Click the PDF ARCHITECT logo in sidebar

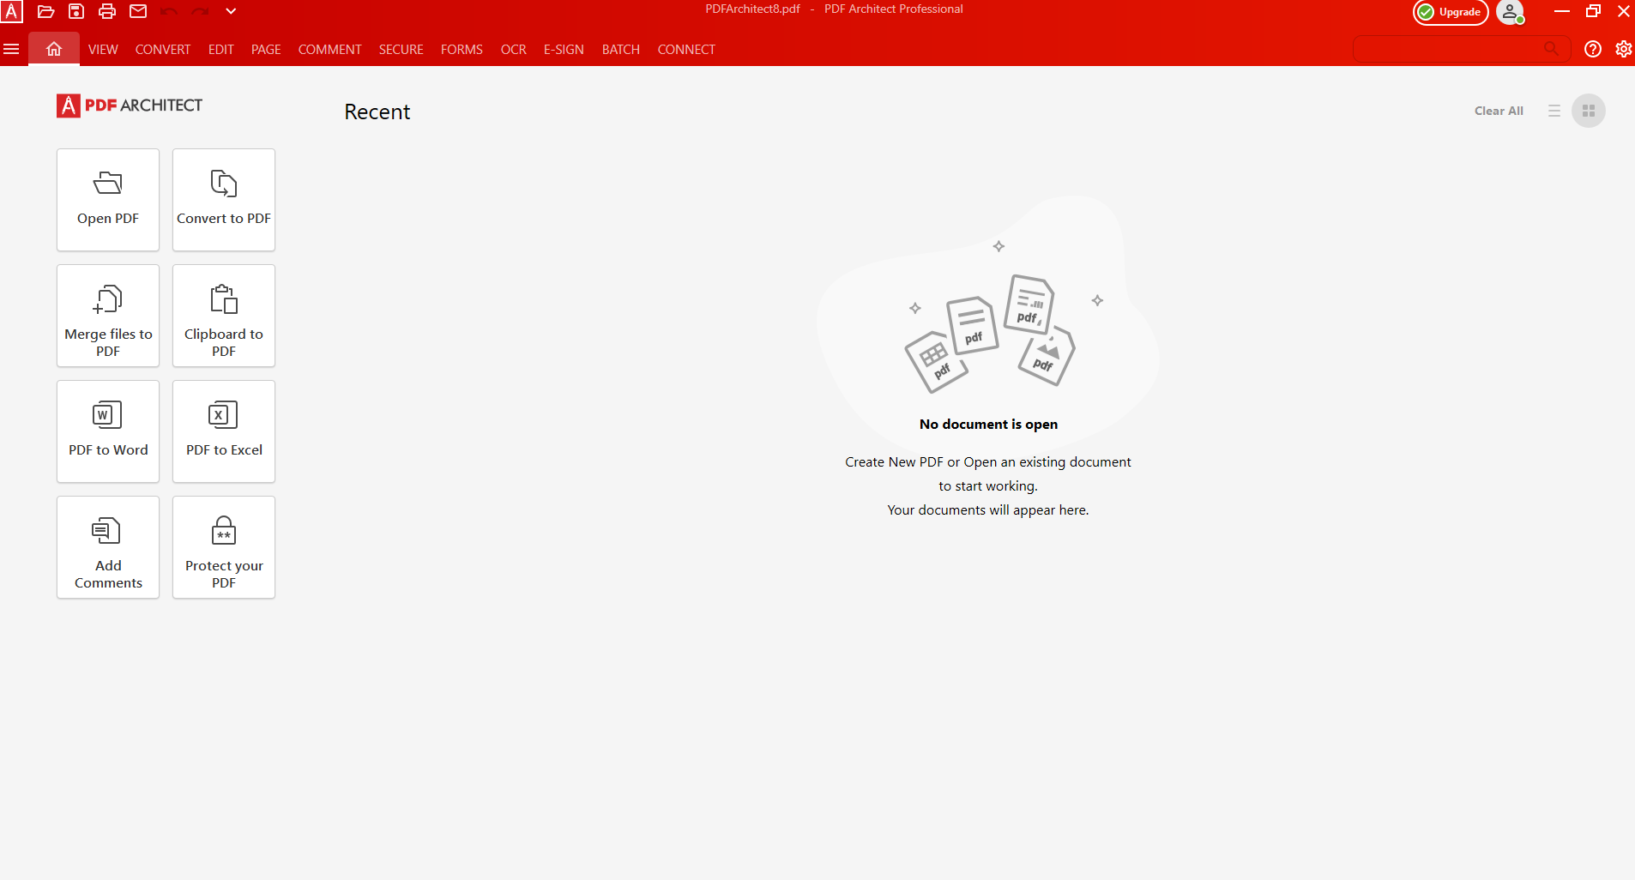[x=130, y=105]
